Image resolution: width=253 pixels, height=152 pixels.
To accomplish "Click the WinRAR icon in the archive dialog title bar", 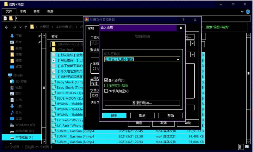I will tap(86, 20).
